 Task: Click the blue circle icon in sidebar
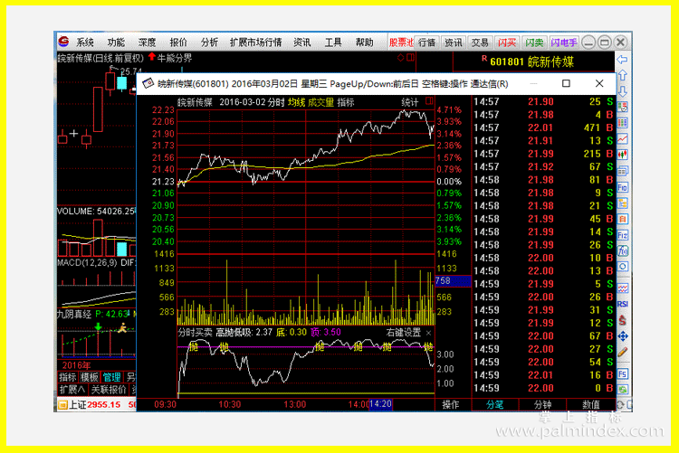coord(622,267)
